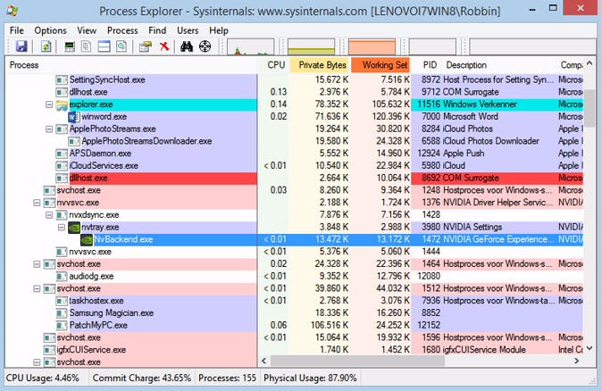602x391 pixels.
Task: Open the Find menu
Action: [157, 30]
